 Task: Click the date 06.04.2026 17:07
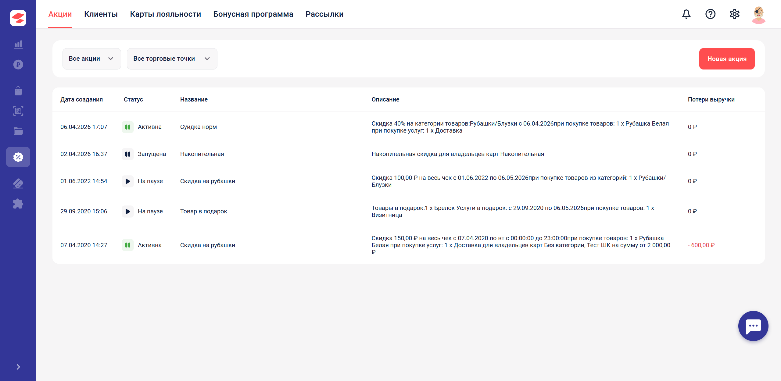click(84, 127)
